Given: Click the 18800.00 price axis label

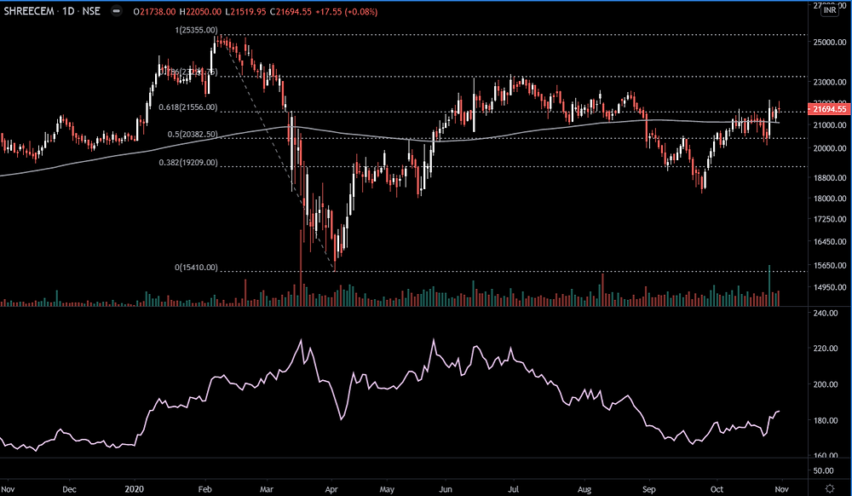Looking at the screenshot, I should tap(830, 177).
